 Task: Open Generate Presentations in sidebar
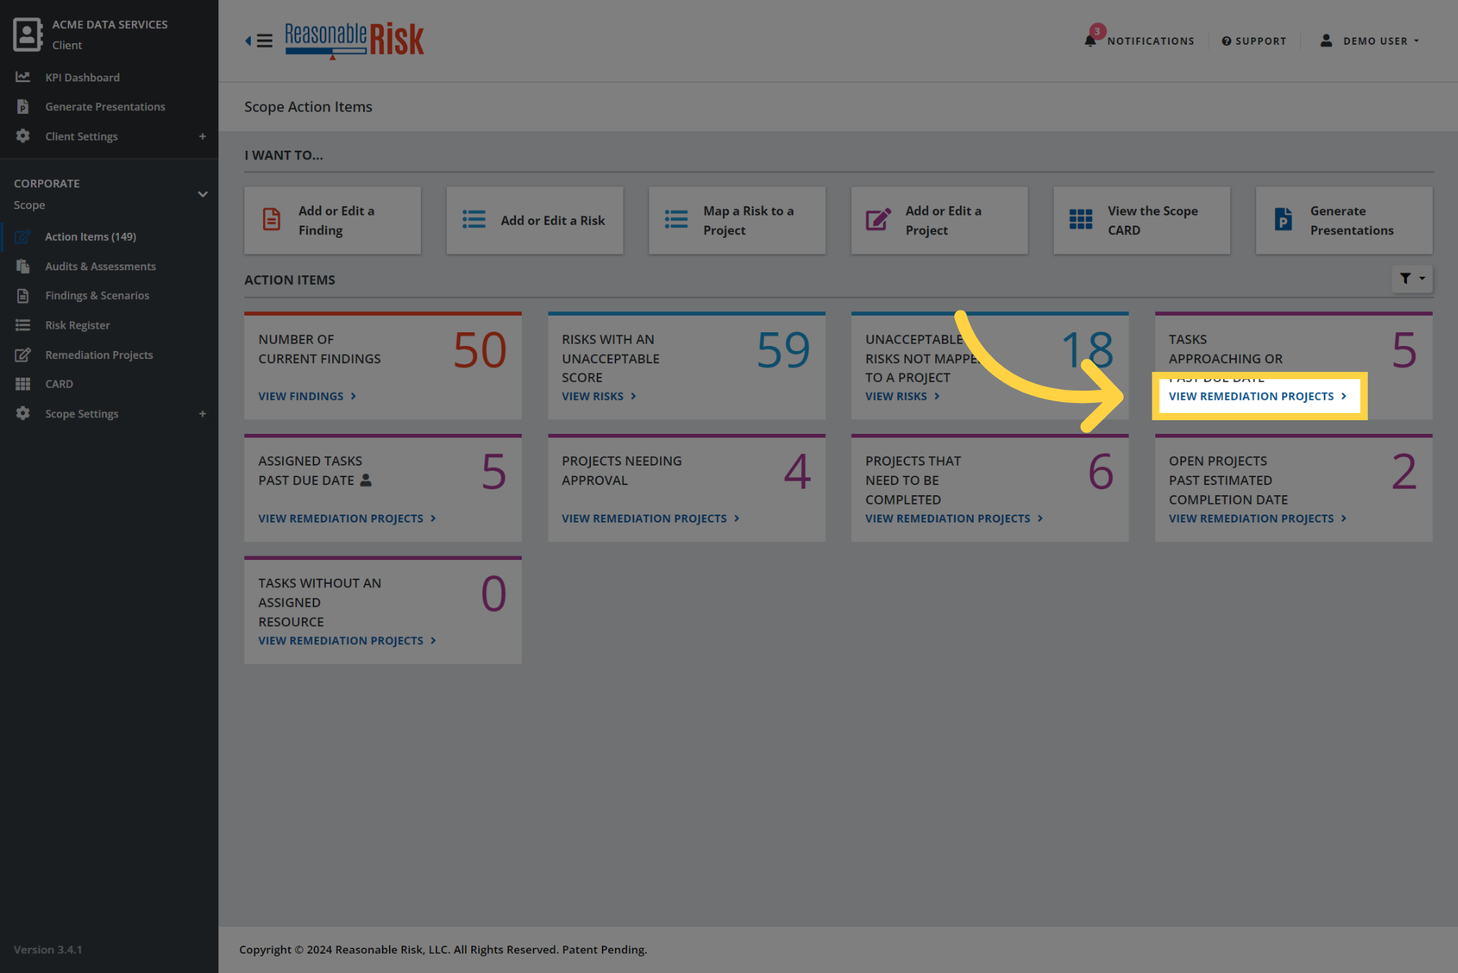105,107
